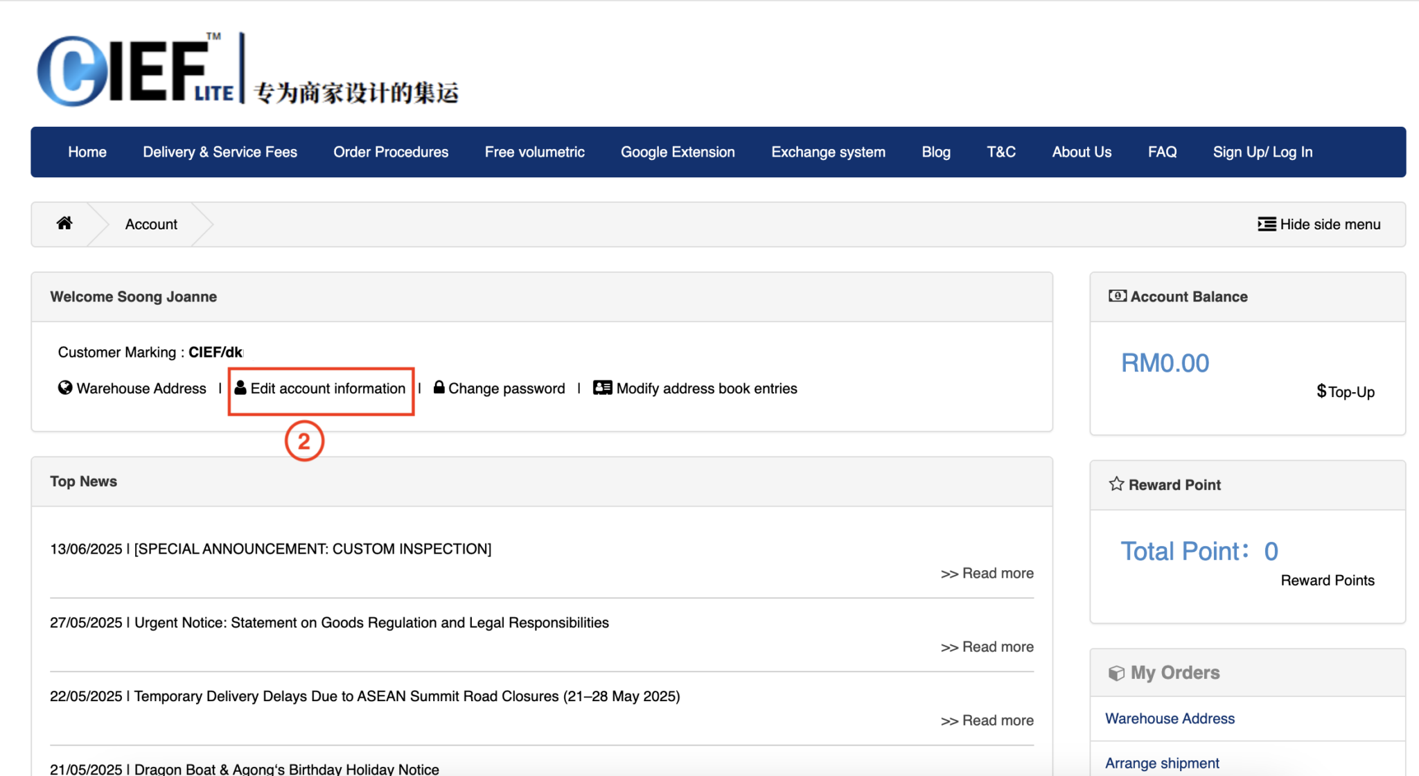The image size is (1419, 776).
Task: Click the $ Top-Up link
Action: (x=1345, y=391)
